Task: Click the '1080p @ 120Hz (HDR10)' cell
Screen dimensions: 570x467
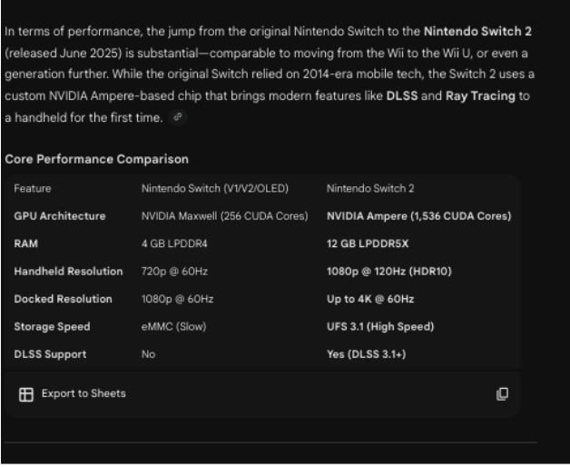Action: pos(389,272)
